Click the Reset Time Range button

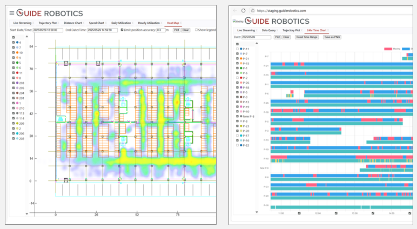(306, 37)
